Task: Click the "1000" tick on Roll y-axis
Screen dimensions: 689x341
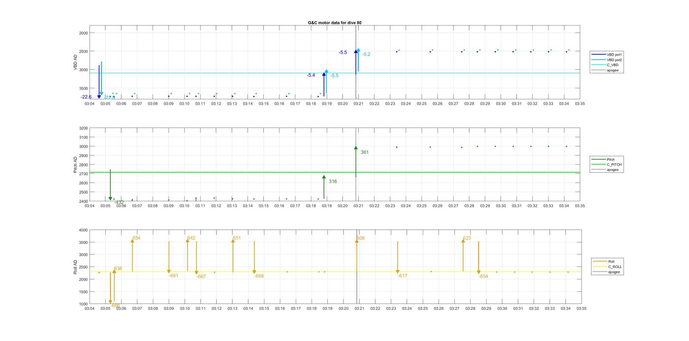Action: [x=83, y=304]
